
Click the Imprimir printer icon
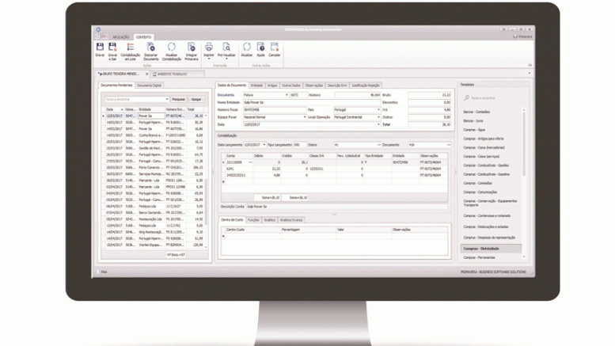pos(209,47)
